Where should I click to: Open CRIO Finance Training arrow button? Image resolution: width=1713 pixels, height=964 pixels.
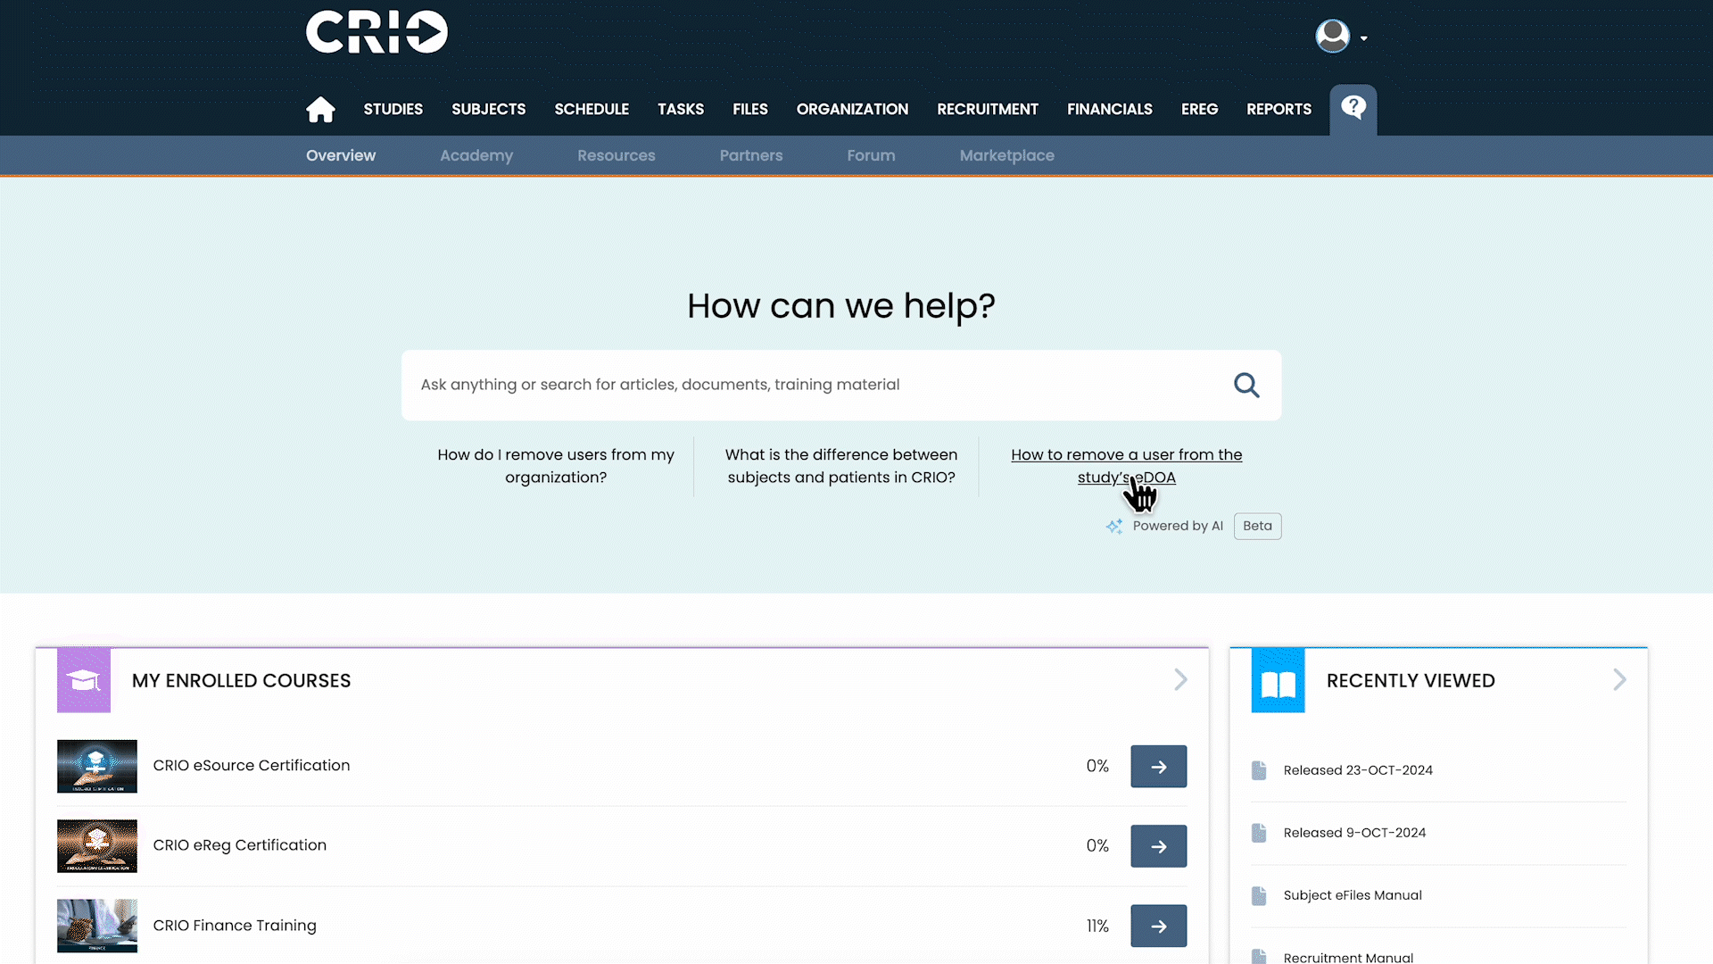point(1158,926)
